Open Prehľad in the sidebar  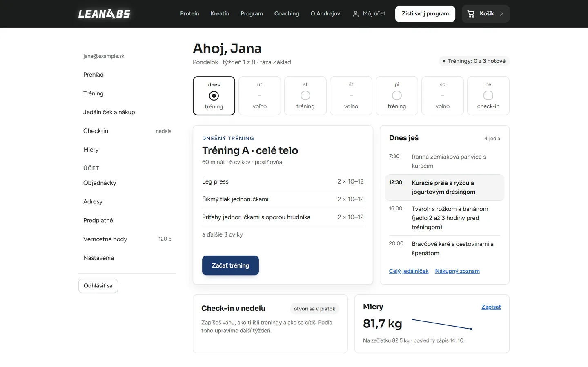pos(127,75)
